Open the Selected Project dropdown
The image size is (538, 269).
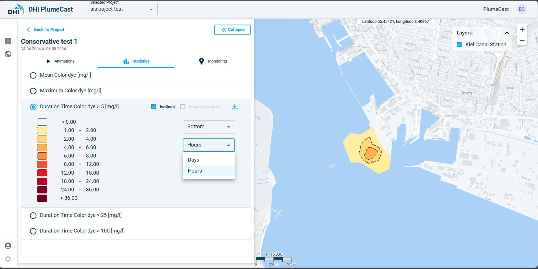point(122,10)
